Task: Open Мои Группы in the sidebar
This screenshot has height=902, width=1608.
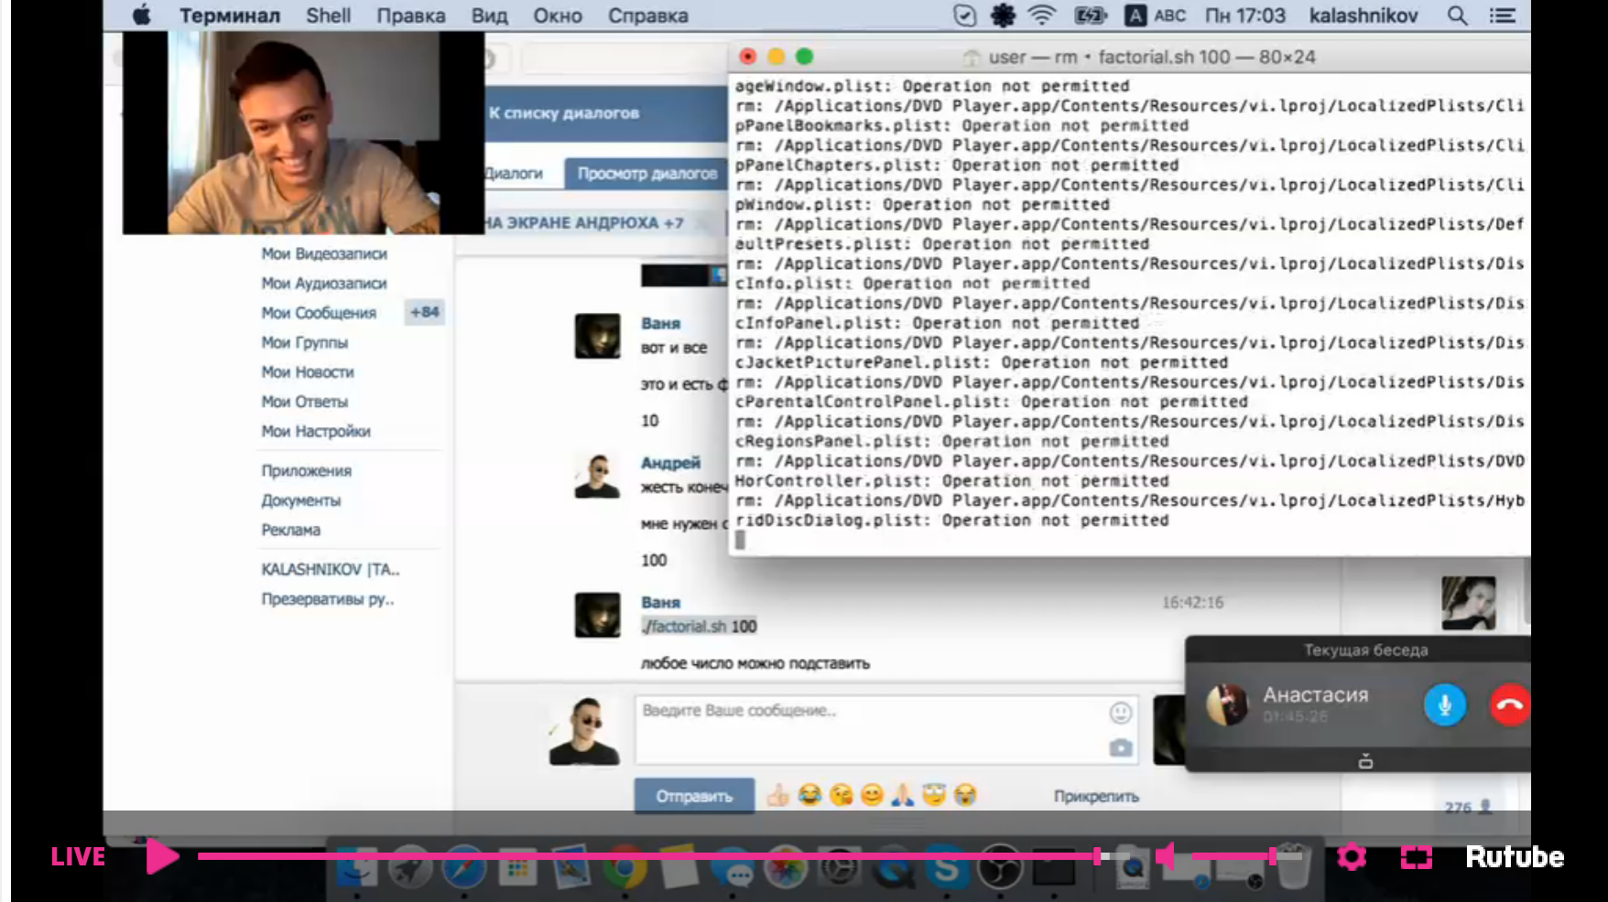Action: click(305, 342)
